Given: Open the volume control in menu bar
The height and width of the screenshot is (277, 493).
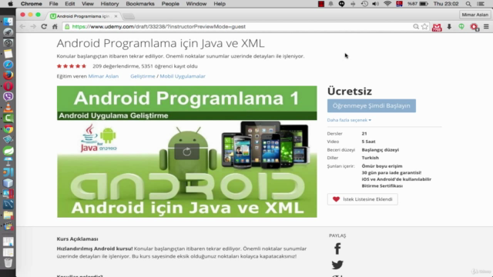Looking at the screenshot, I should click(x=375, y=4).
